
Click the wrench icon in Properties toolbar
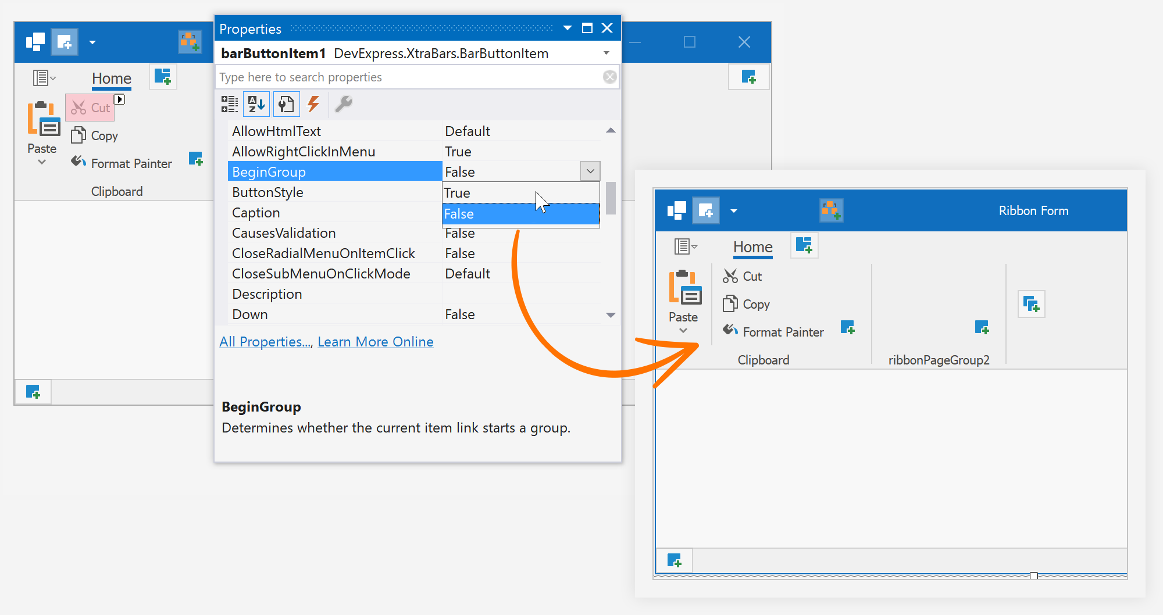click(x=344, y=105)
